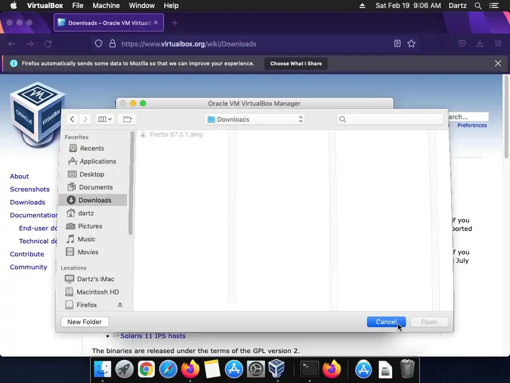Click the sidebar scrollbar in file dialog

[x=130, y=183]
